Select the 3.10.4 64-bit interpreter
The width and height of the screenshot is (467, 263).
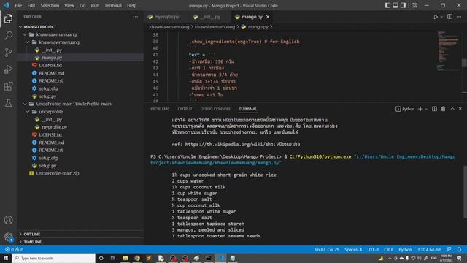[x=428, y=250]
